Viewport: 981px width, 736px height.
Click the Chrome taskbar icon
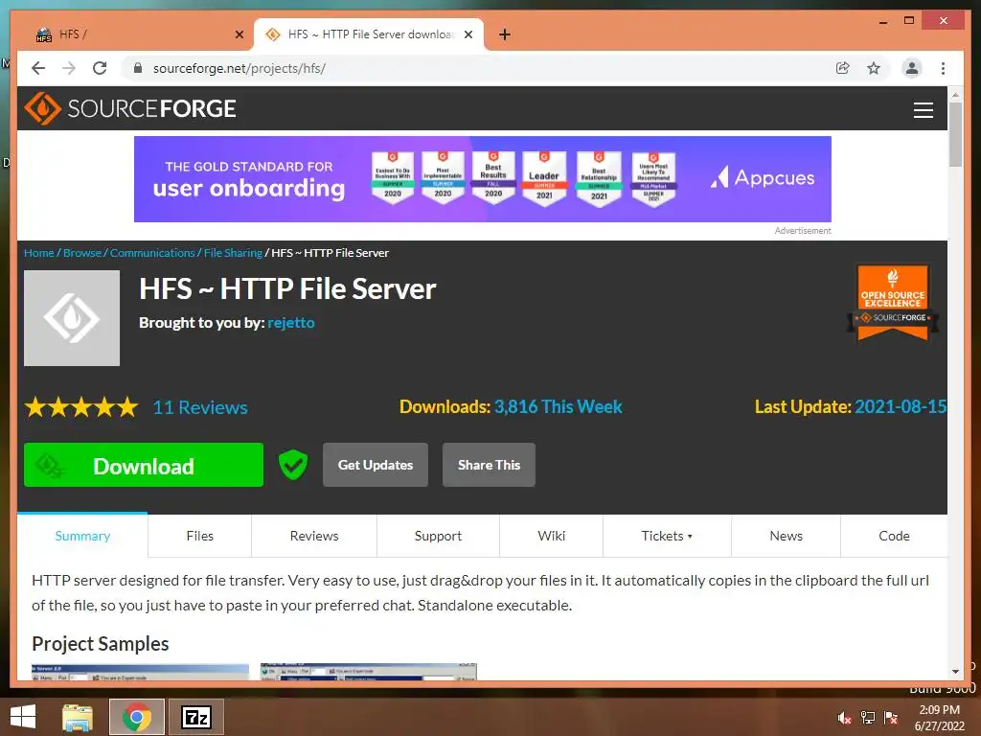pos(137,717)
